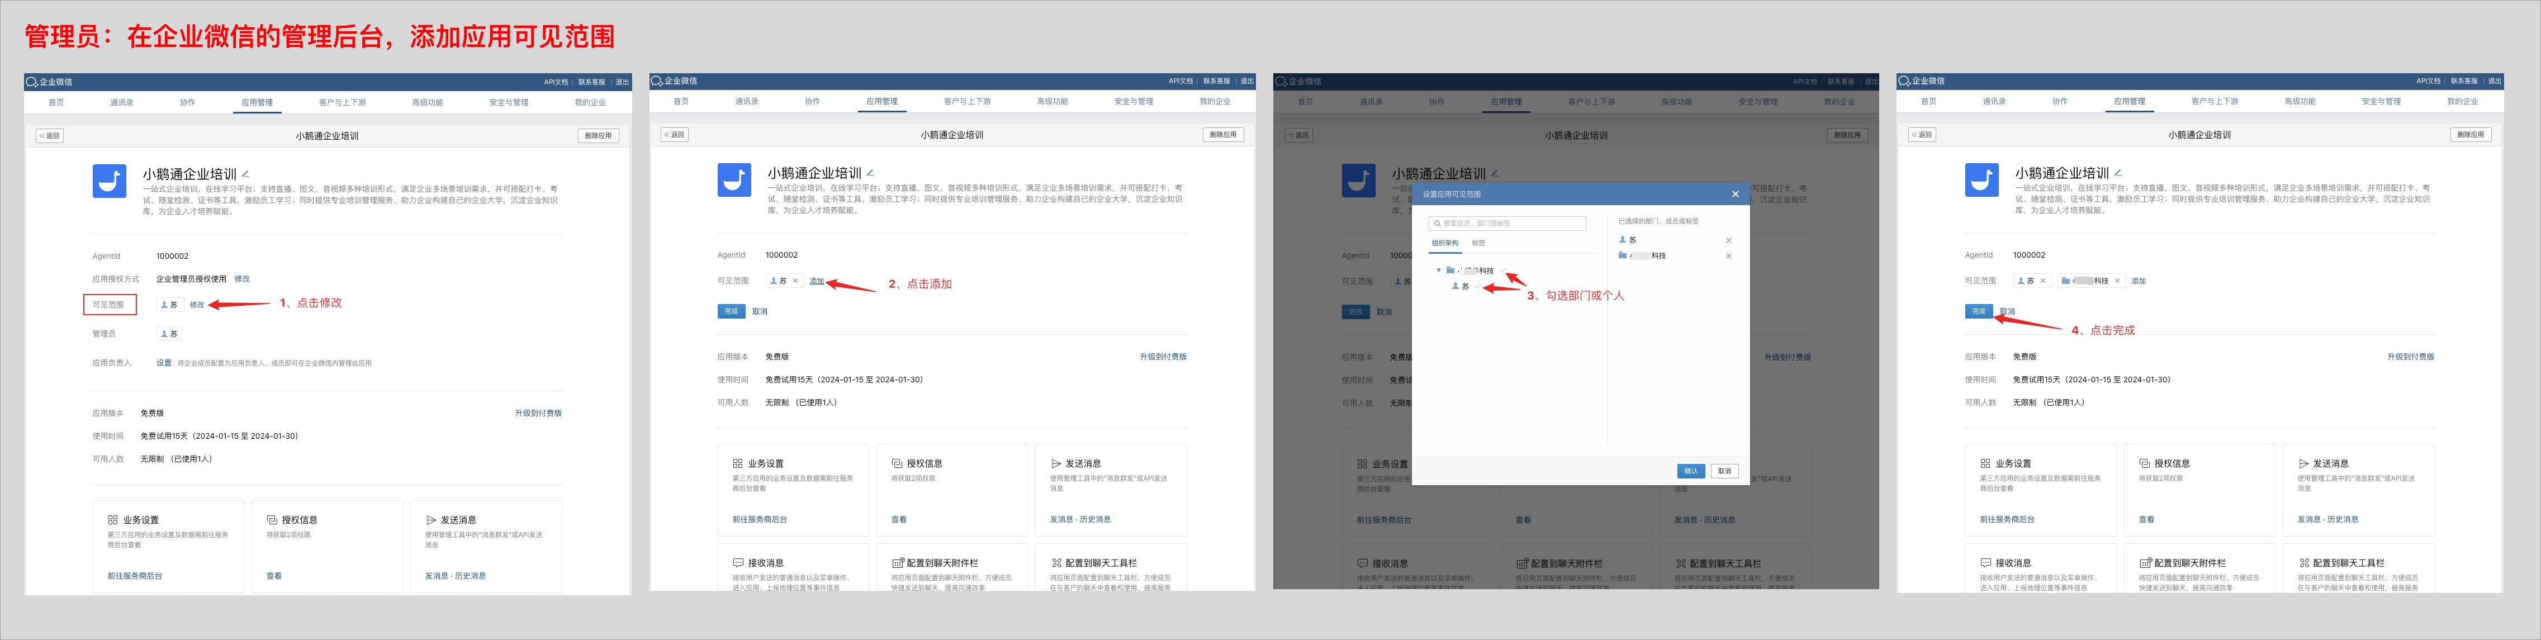Image resolution: width=2541 pixels, height=640 pixels.
Task: Tick the checkmark beside 科技 department in tree
Action: [1503, 270]
